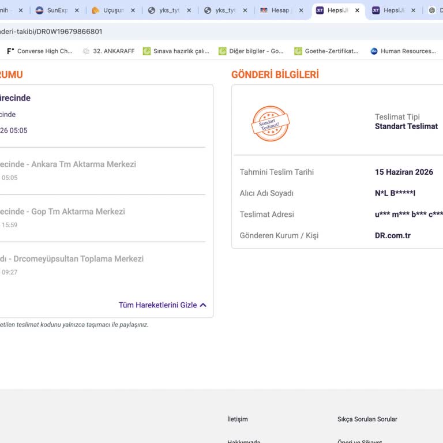Close the Uçuşun tab

click(133, 10)
